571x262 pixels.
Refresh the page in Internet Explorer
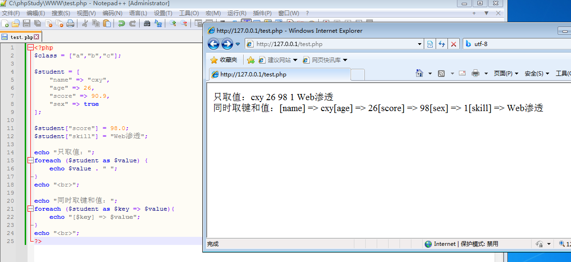(442, 44)
